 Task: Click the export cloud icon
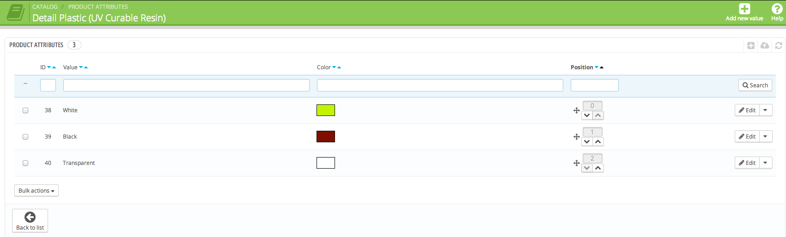pos(765,45)
